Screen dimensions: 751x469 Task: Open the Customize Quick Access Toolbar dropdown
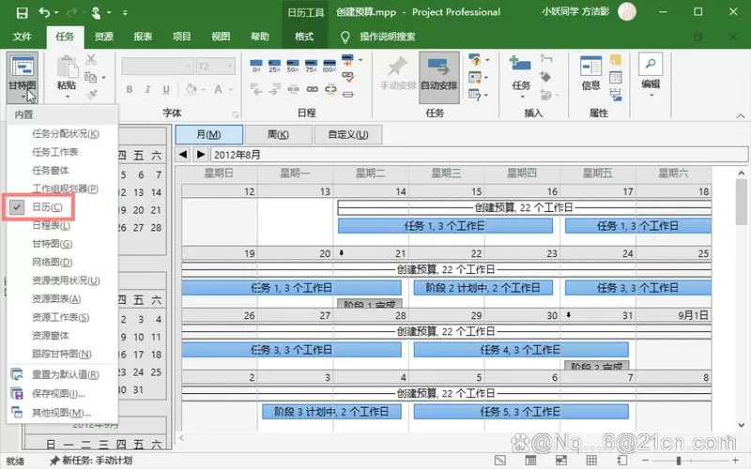pyautogui.click(x=125, y=13)
